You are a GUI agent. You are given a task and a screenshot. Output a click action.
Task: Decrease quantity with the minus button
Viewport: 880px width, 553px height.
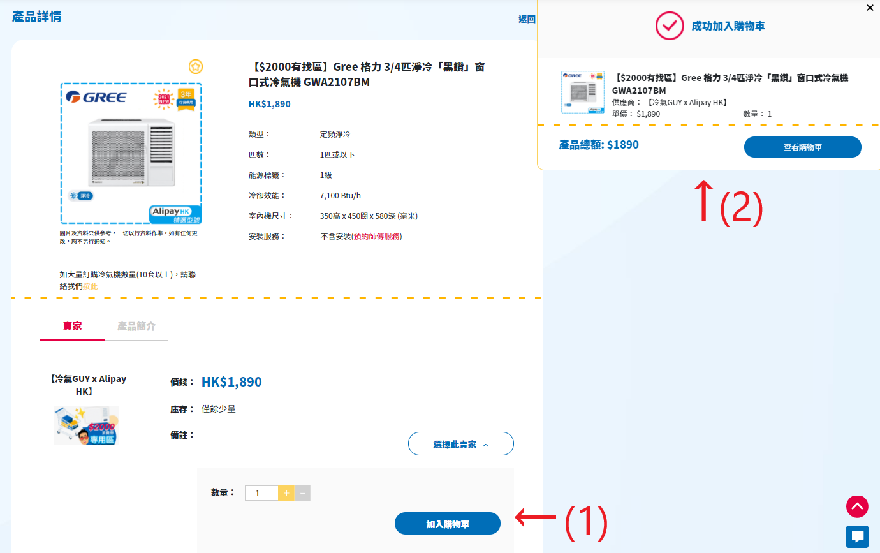point(302,493)
